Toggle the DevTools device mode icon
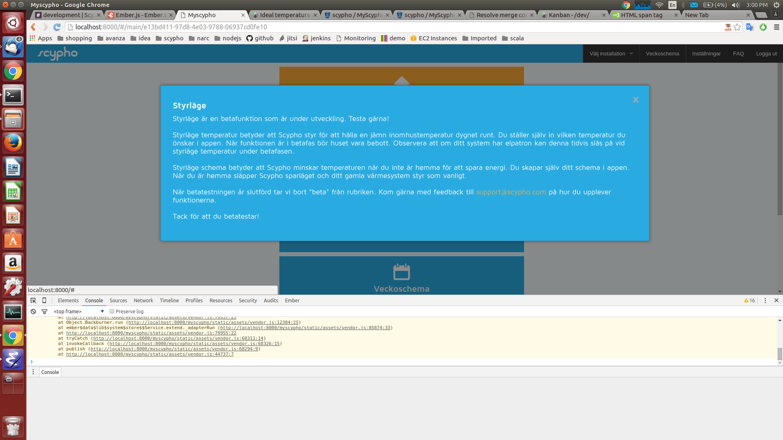Viewport: 783px width, 440px height. click(x=44, y=301)
